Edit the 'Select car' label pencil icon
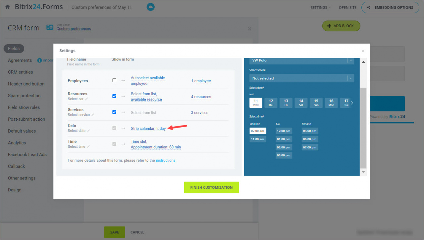The height and width of the screenshot is (240, 424). (x=87, y=99)
